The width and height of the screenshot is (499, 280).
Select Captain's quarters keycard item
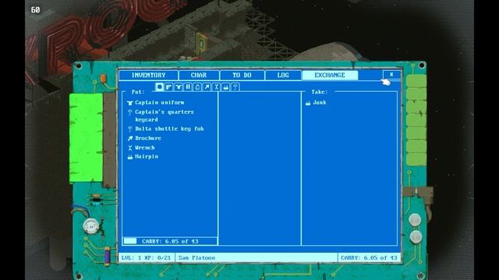click(165, 116)
